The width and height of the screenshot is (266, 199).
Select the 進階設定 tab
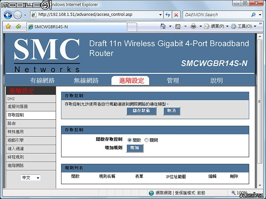130,81
